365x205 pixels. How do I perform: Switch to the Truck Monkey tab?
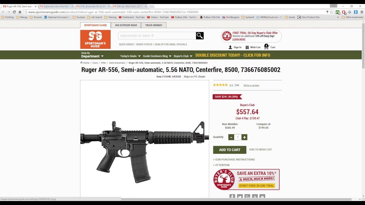[154, 25]
